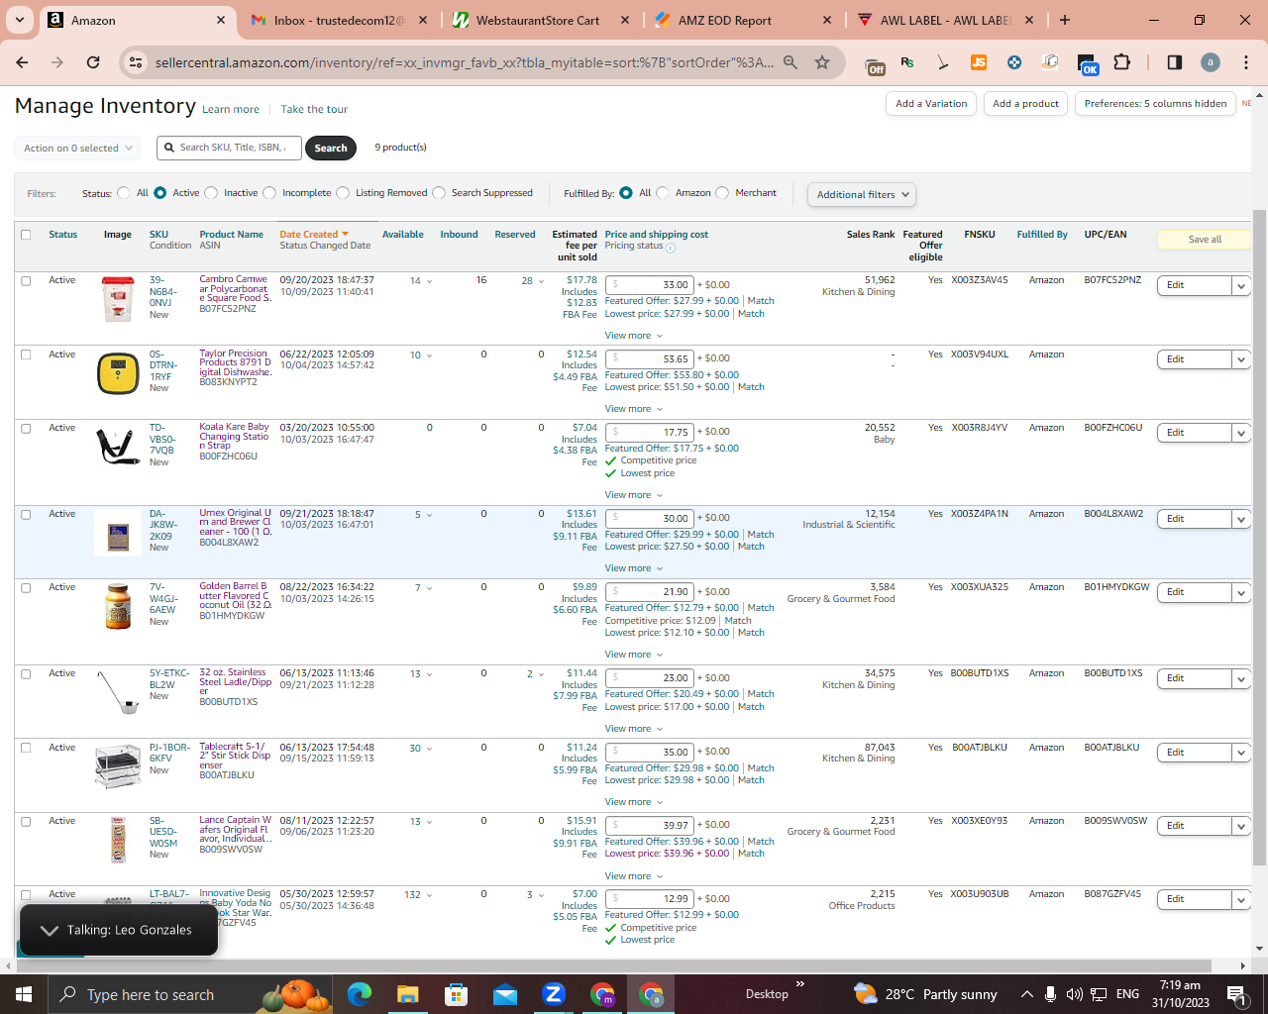
Task: Click the Save all button
Action: [x=1205, y=240]
